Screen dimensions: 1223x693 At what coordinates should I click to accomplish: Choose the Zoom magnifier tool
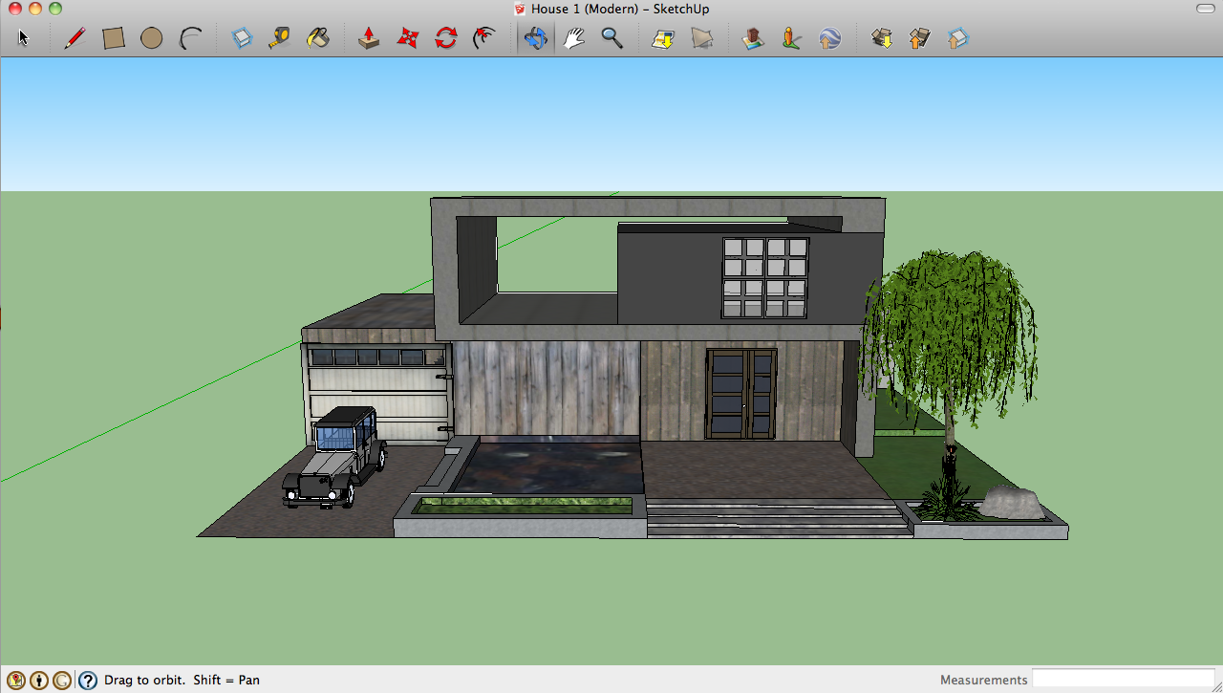(x=611, y=38)
